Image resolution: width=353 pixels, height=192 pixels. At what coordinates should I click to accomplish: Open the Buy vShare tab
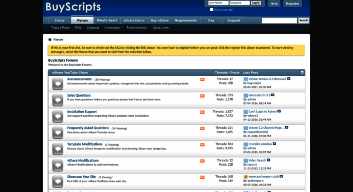pos(159,20)
